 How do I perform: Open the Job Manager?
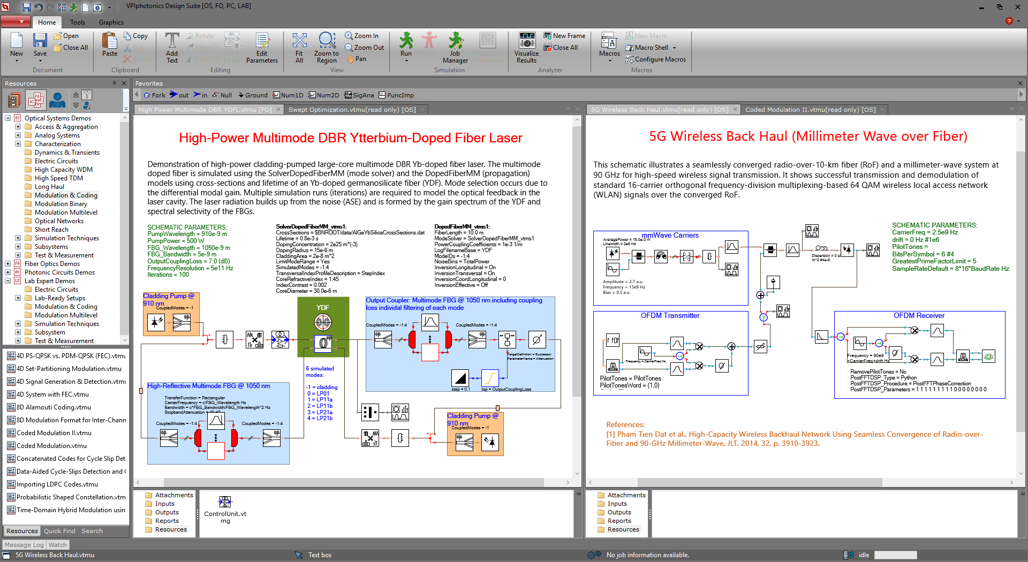[455, 48]
